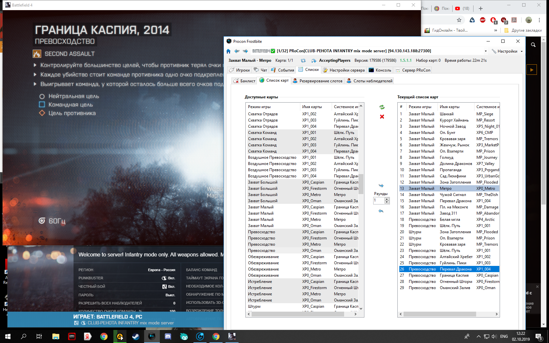Open the Банлист sub-tab
This screenshot has width=549, height=343.
(x=244, y=81)
